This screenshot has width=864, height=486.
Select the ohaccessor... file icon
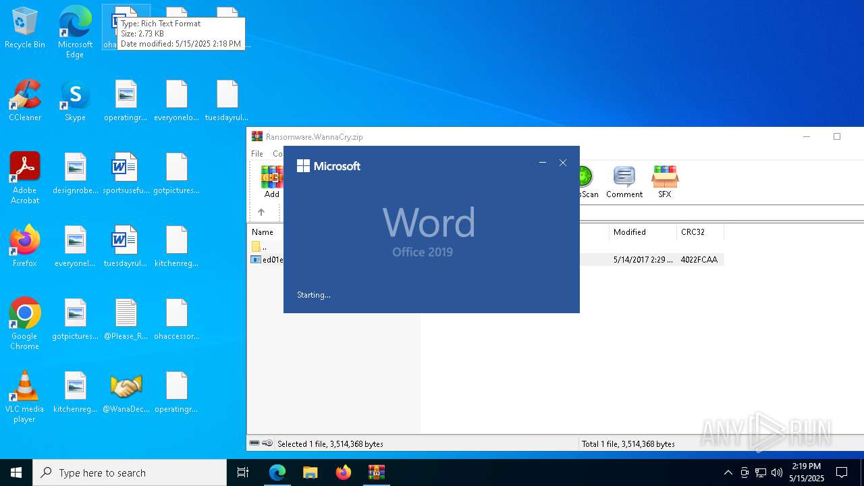[x=177, y=319]
